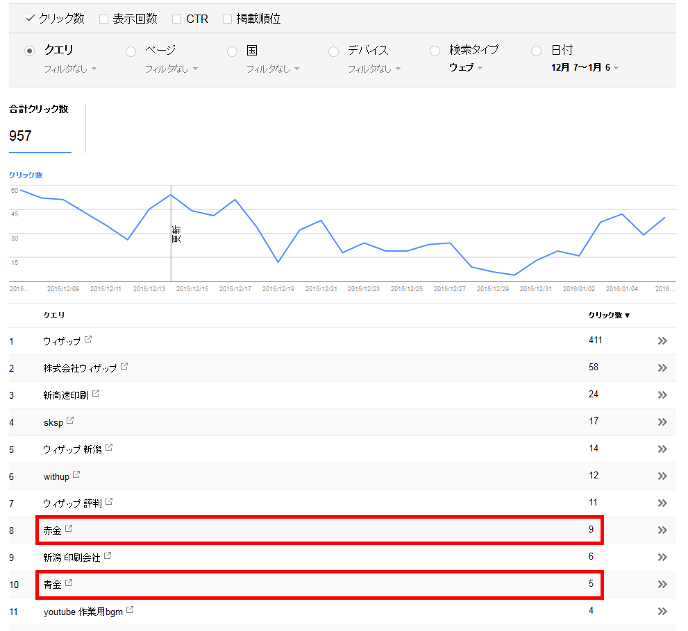The image size is (688, 631).
Task: Open details arrow for youtube 作業用bgm row
Action: click(661, 611)
